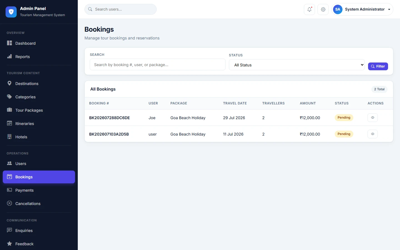Open Feedback link
The width and height of the screenshot is (400, 250).
pyautogui.click(x=39, y=244)
